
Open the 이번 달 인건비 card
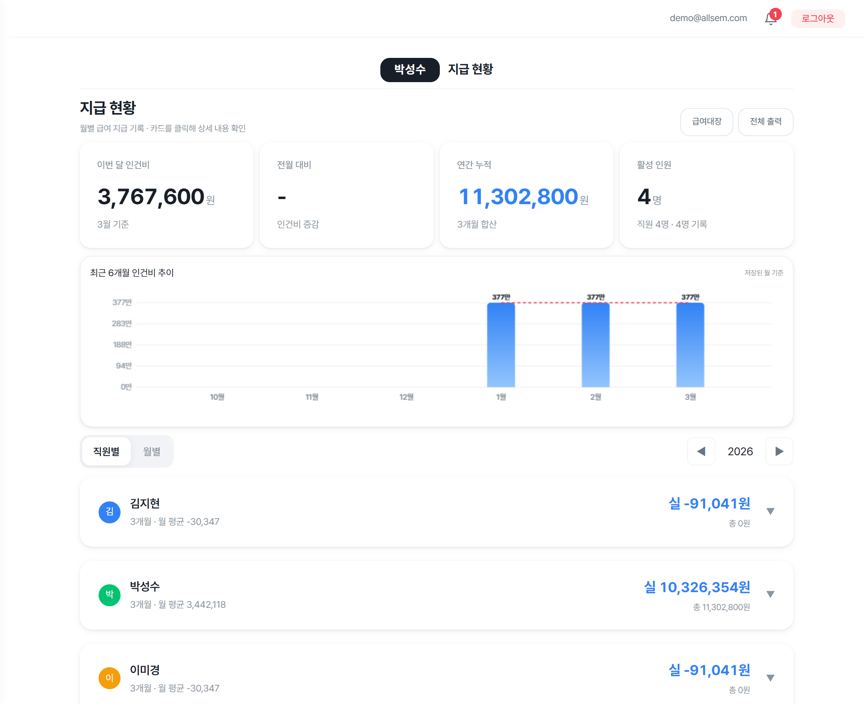[167, 195]
